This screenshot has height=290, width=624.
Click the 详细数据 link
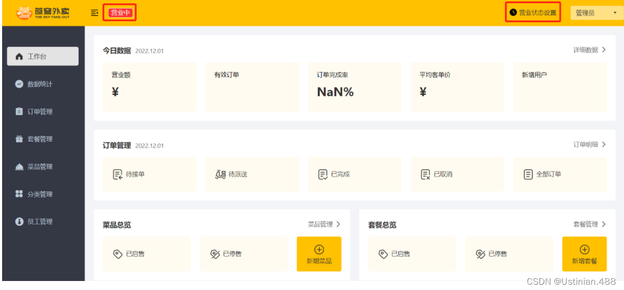(585, 50)
